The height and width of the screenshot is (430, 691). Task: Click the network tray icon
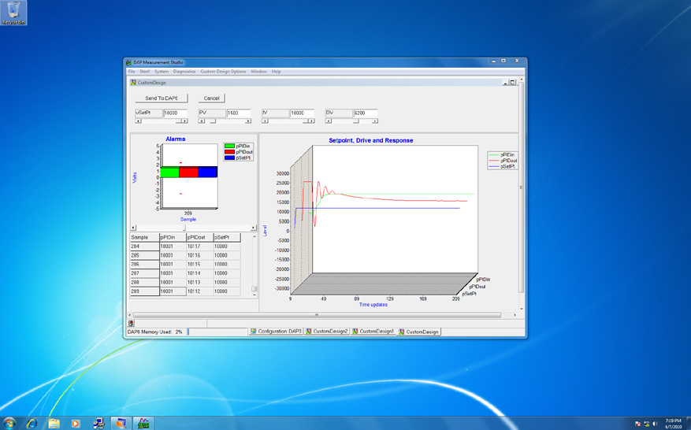647,424
